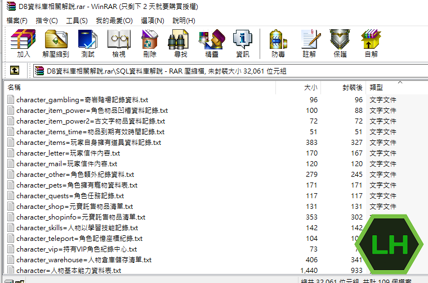Image resolution: width=428 pixels, height=283 pixels.
Task: Select character_items=玩家自身擁有道具資料記錄.txt
Action: click(x=89, y=142)
